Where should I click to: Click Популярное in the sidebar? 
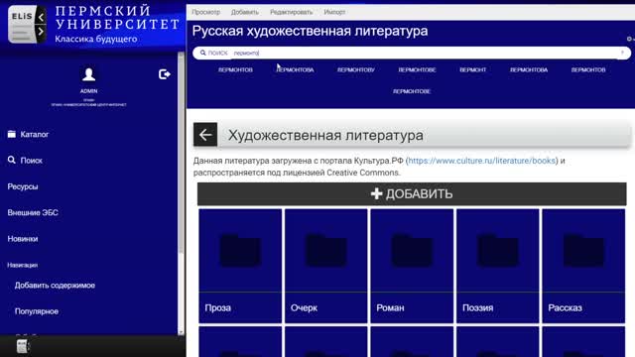(37, 311)
